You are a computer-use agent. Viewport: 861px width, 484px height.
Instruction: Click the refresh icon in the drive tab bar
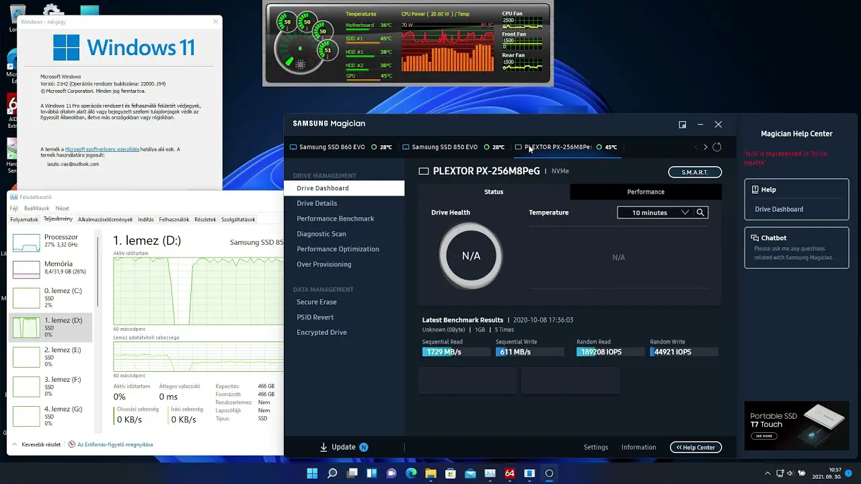click(716, 147)
